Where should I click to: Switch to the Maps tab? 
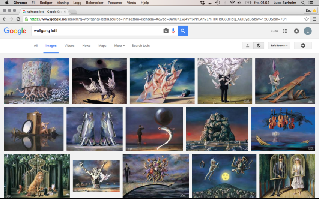click(x=102, y=46)
